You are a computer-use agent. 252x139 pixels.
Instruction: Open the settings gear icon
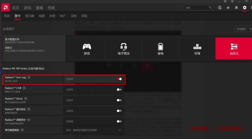coord(244,8)
